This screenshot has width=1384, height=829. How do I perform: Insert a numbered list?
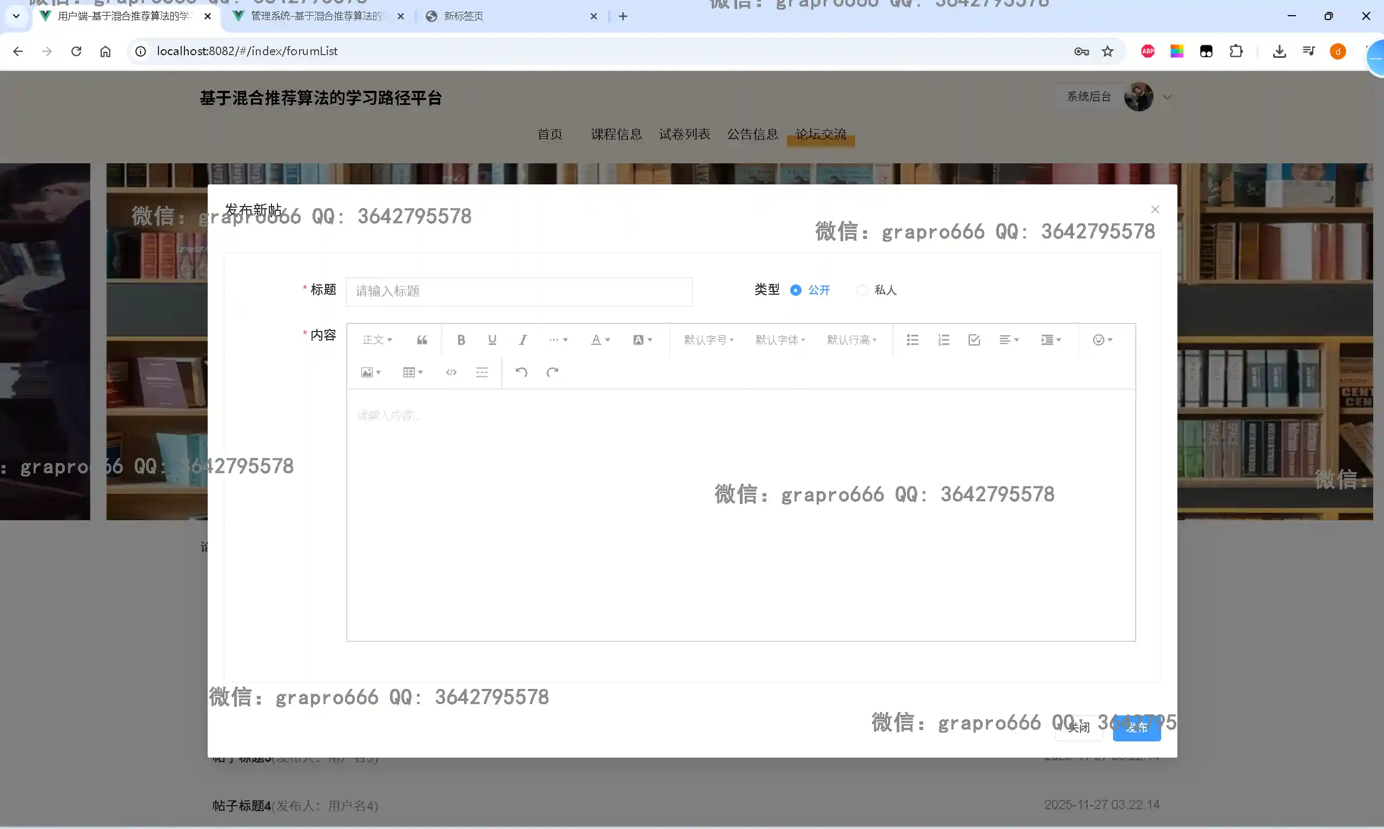(x=943, y=340)
